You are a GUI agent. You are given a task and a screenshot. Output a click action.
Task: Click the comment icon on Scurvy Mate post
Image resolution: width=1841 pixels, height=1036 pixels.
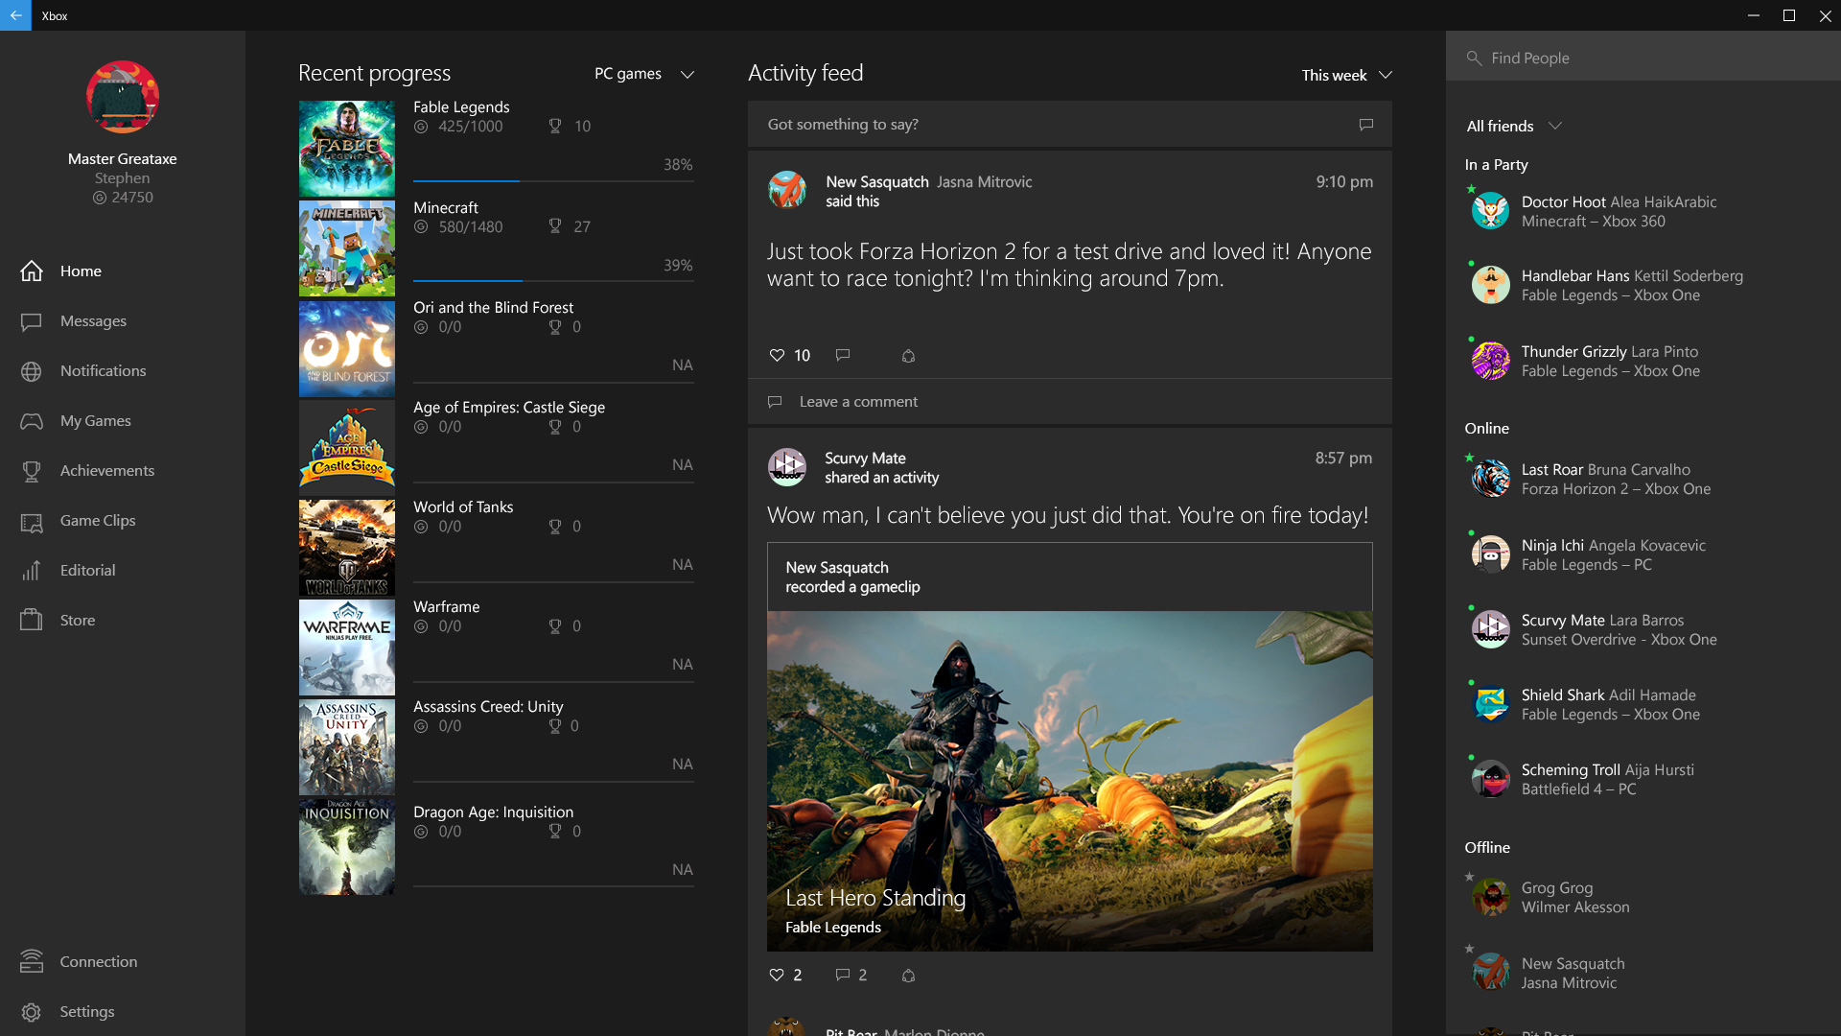click(841, 974)
